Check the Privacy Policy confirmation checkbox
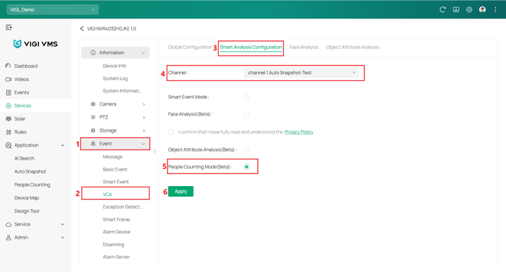 pos(171,132)
